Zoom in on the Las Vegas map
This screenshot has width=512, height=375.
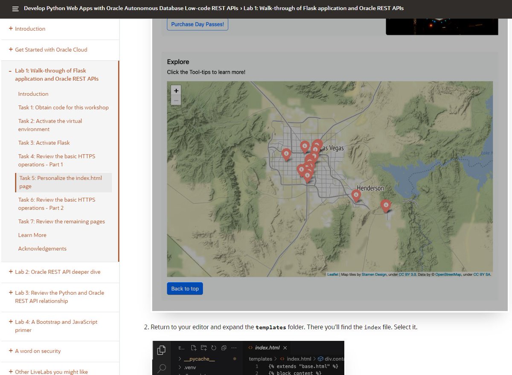pos(176,91)
